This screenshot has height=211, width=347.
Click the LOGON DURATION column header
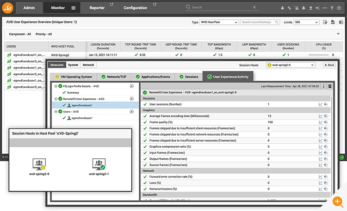[103, 46]
